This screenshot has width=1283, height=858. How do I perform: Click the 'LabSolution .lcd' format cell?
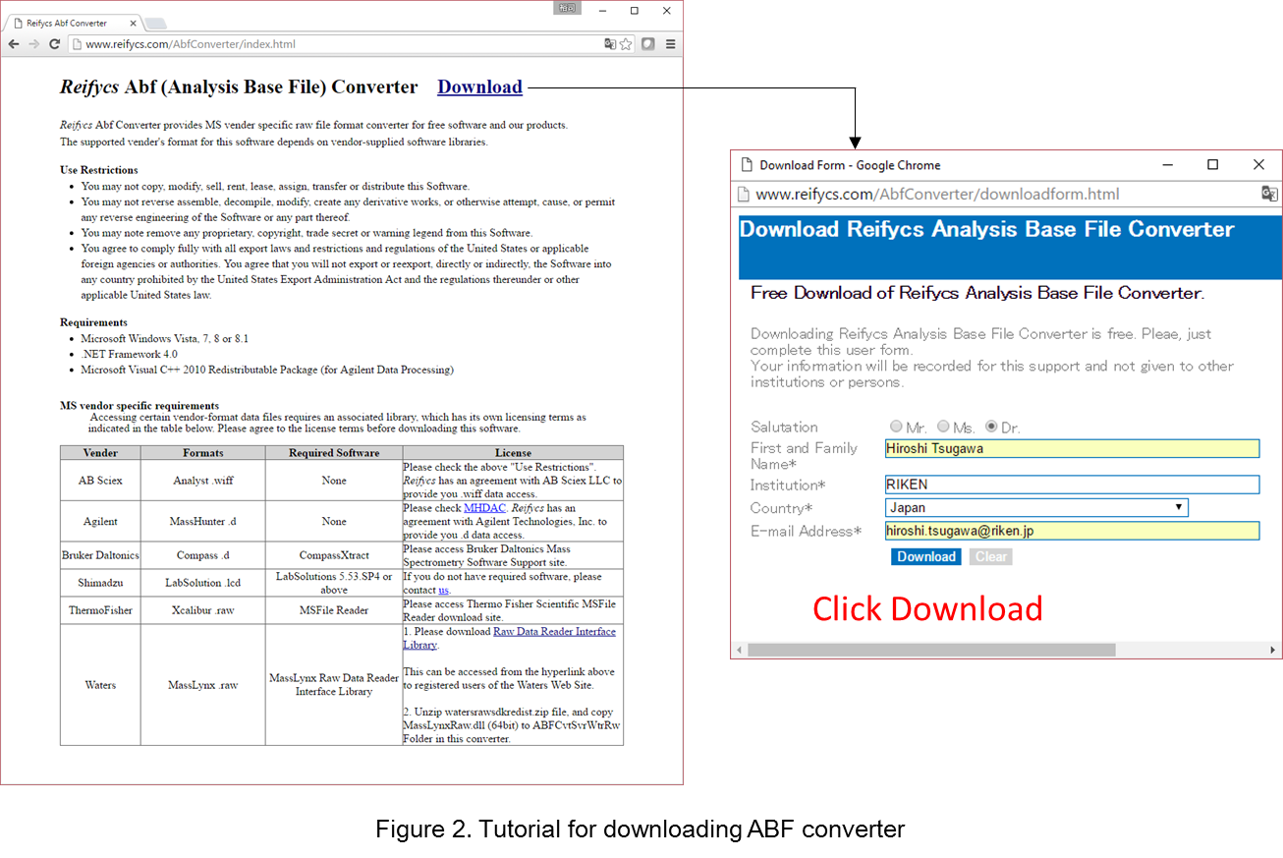[x=202, y=583]
